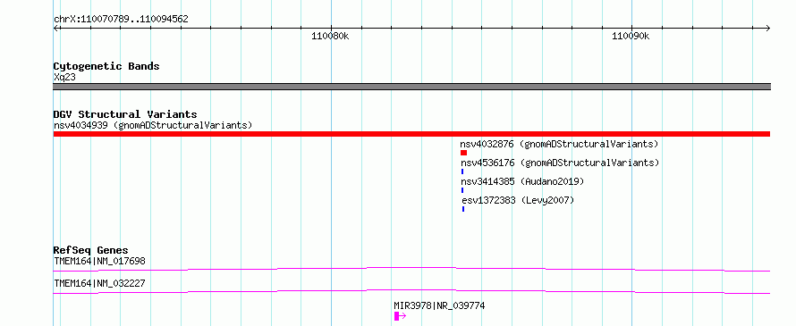The height and width of the screenshot is (326, 796).
Task: Click the esv1372383 blue variant marker
Action: tap(463, 209)
